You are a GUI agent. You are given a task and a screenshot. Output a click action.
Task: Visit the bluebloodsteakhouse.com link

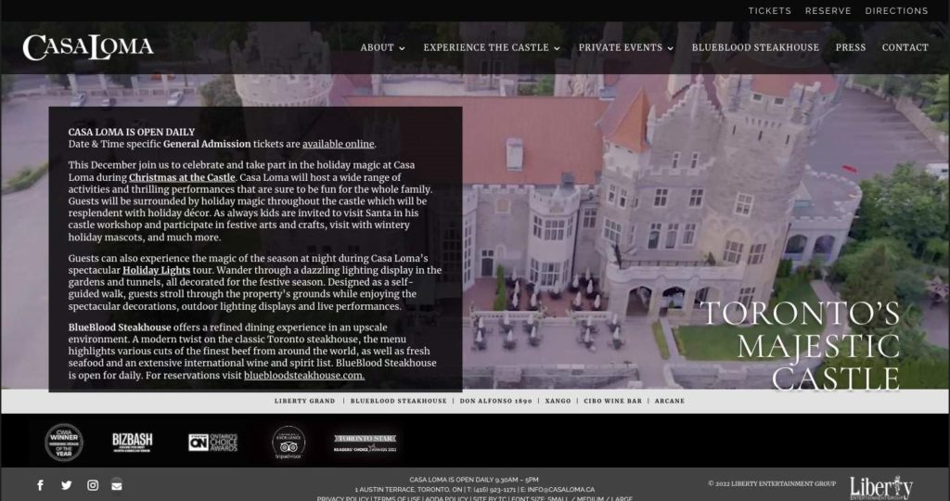tap(304, 376)
